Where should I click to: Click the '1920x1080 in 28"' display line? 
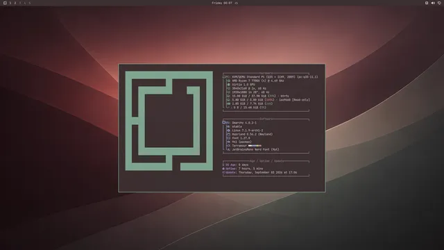point(250,92)
